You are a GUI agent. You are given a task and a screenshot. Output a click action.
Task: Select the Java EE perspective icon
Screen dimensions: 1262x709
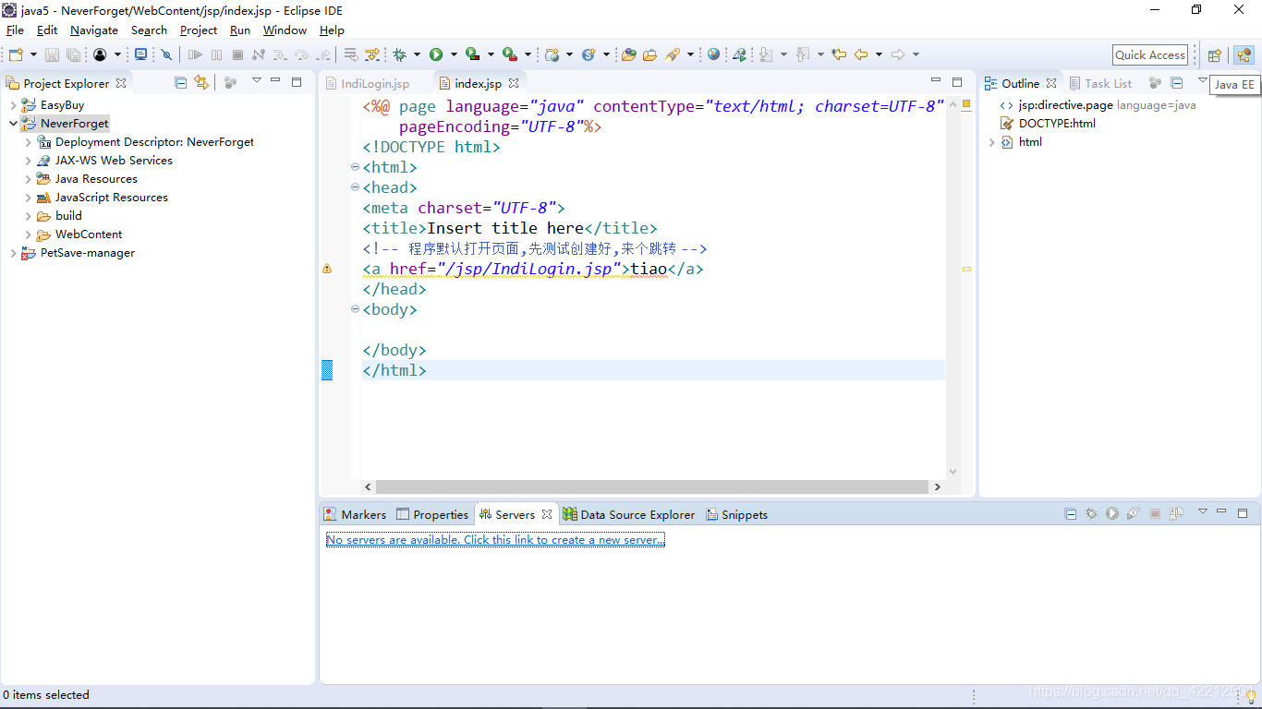(x=1244, y=55)
